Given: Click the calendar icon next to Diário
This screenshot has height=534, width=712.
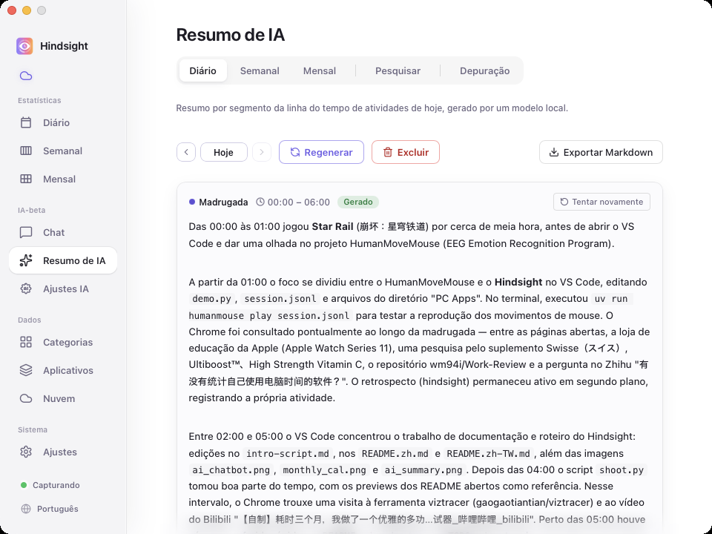Looking at the screenshot, I should 26,122.
